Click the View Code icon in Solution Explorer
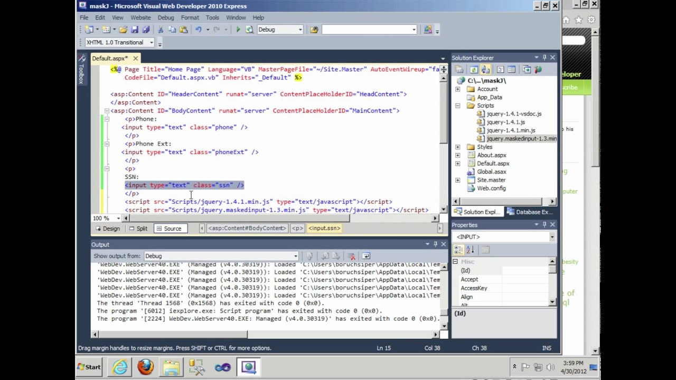Viewport: 676px width, 380px height. pyautogui.click(x=500, y=70)
